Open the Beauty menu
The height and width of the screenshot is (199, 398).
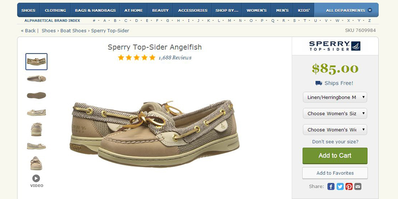(160, 10)
